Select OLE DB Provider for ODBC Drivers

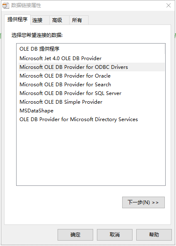point(92,67)
